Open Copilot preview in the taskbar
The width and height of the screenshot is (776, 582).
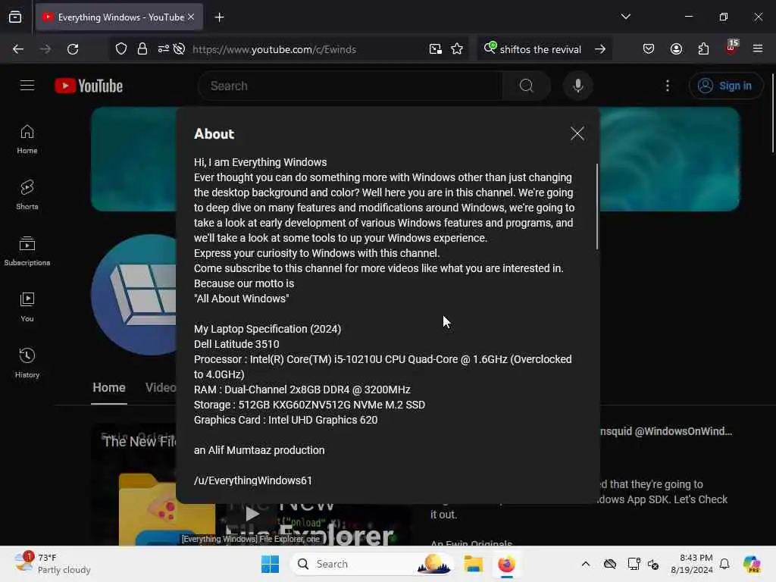pos(753,564)
